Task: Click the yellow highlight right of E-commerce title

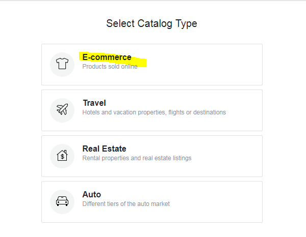Action: pyautogui.click(x=139, y=62)
